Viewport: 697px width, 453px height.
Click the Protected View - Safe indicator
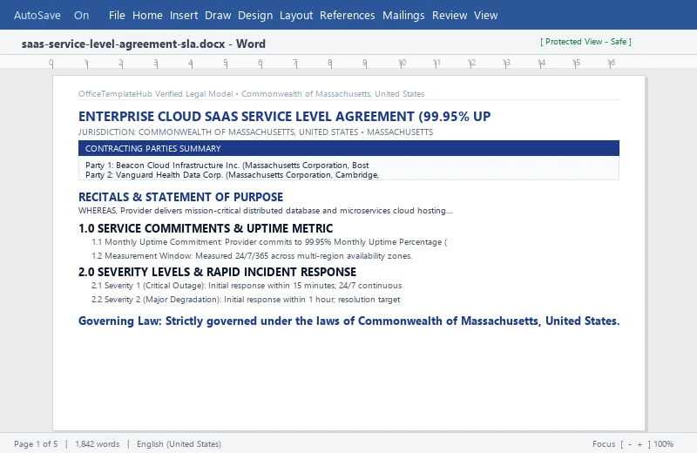coord(585,41)
